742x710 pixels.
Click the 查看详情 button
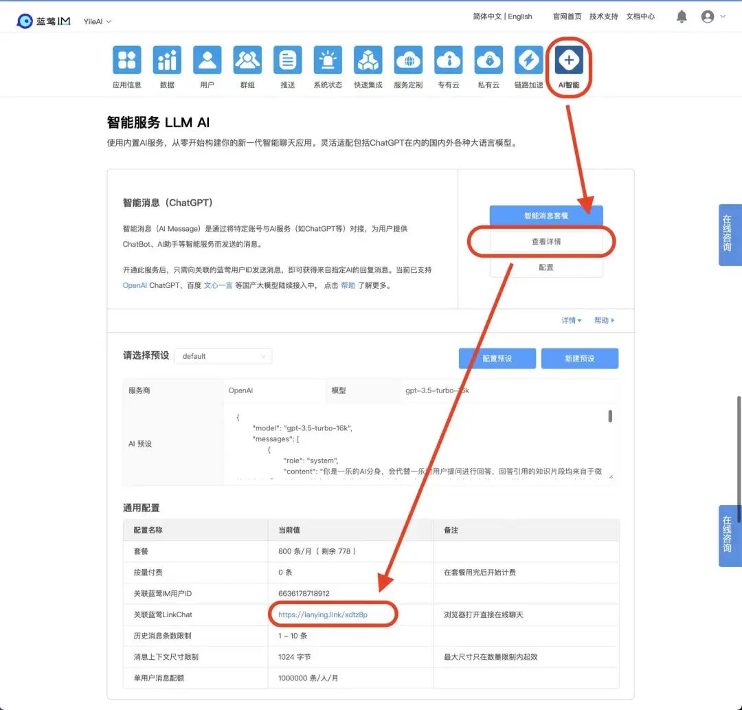pos(546,241)
